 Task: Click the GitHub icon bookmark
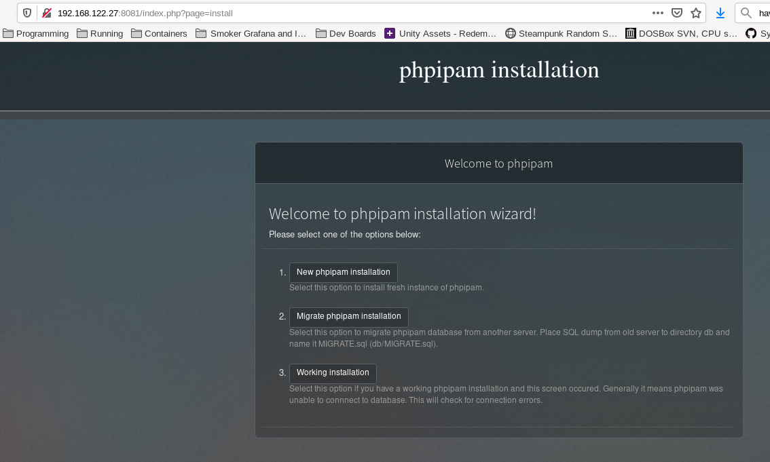tap(751, 33)
